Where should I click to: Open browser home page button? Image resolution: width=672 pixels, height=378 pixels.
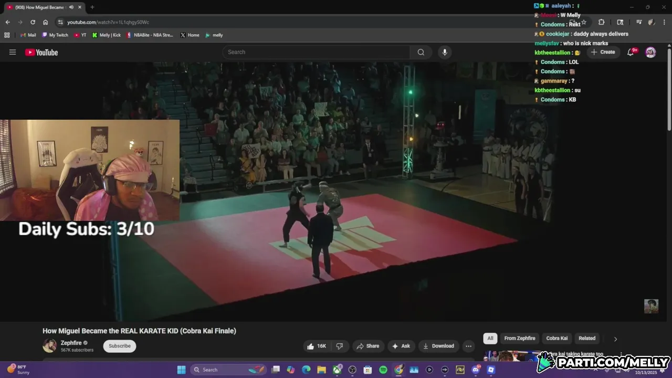point(45,22)
